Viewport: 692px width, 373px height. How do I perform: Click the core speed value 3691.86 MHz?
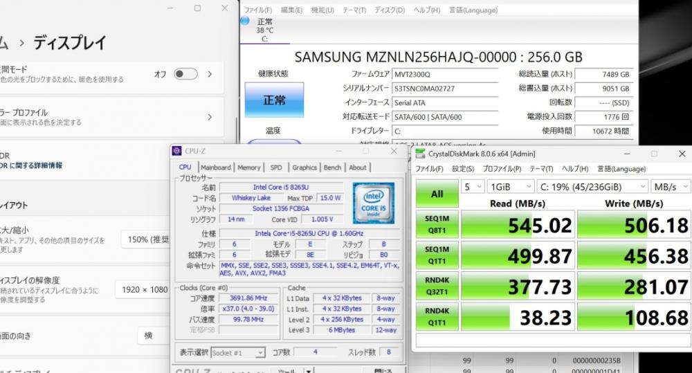click(x=248, y=298)
